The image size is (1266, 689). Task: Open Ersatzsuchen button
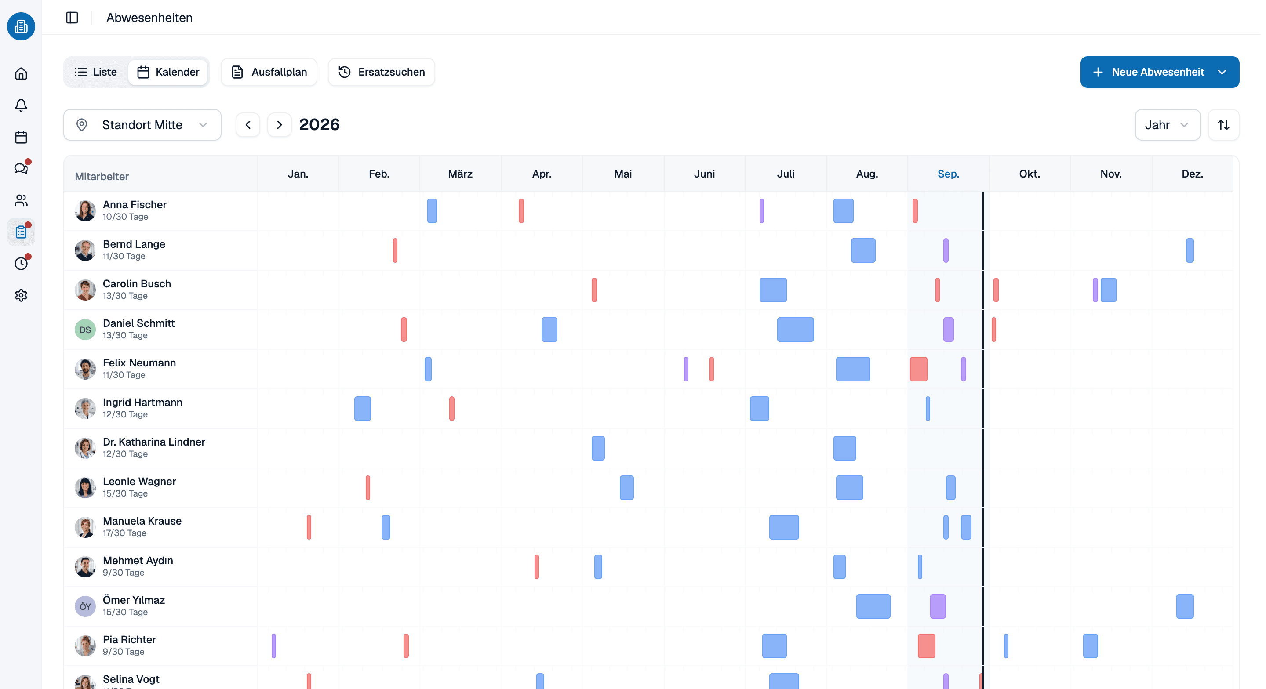click(x=382, y=72)
